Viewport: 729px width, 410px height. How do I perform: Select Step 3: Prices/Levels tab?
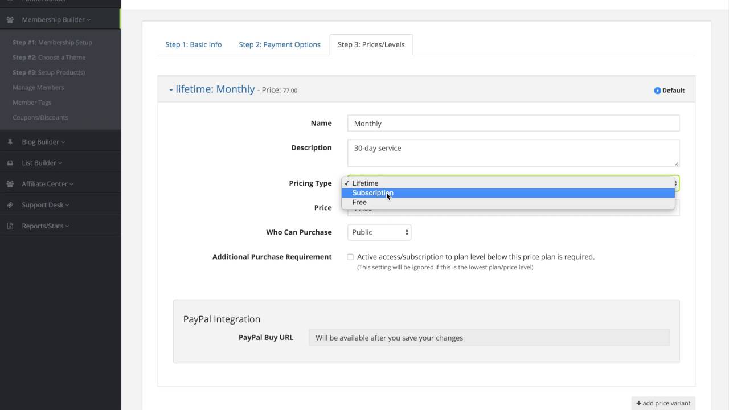[x=371, y=44]
